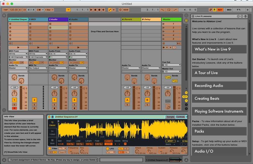Open the 'Recording Audio' lesson

219,86
